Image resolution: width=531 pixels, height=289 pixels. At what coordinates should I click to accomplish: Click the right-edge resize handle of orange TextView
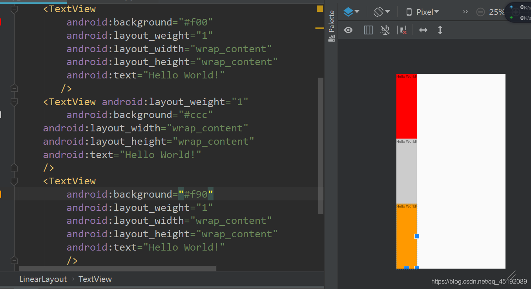click(x=417, y=236)
